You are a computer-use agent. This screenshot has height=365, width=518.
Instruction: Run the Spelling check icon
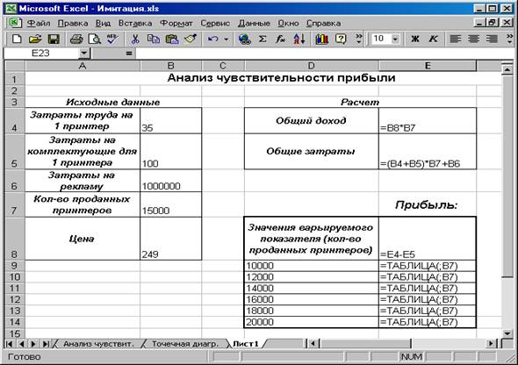pos(112,39)
